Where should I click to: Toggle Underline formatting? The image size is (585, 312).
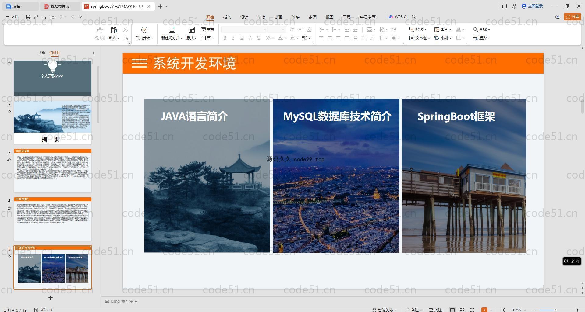[x=242, y=38]
